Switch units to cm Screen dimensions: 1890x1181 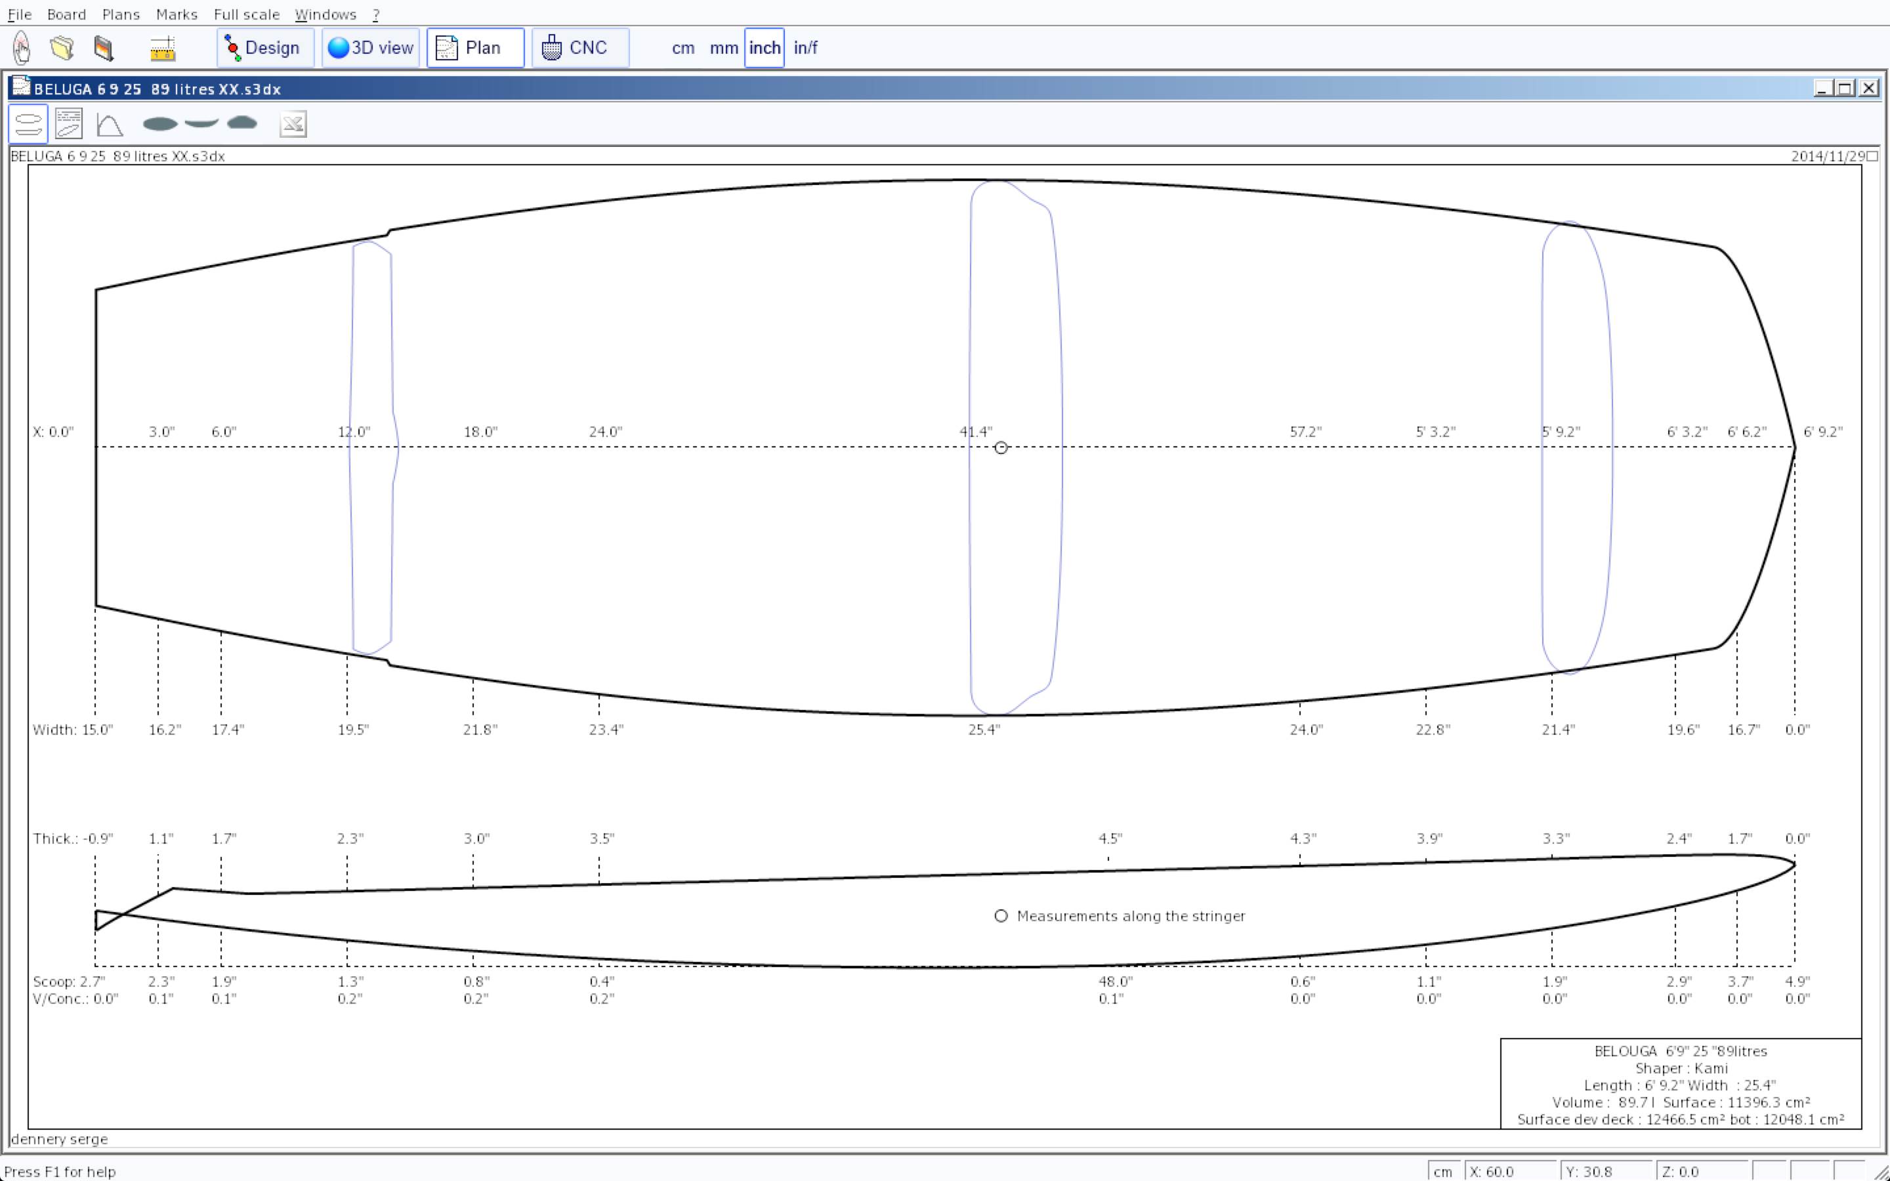tap(682, 48)
